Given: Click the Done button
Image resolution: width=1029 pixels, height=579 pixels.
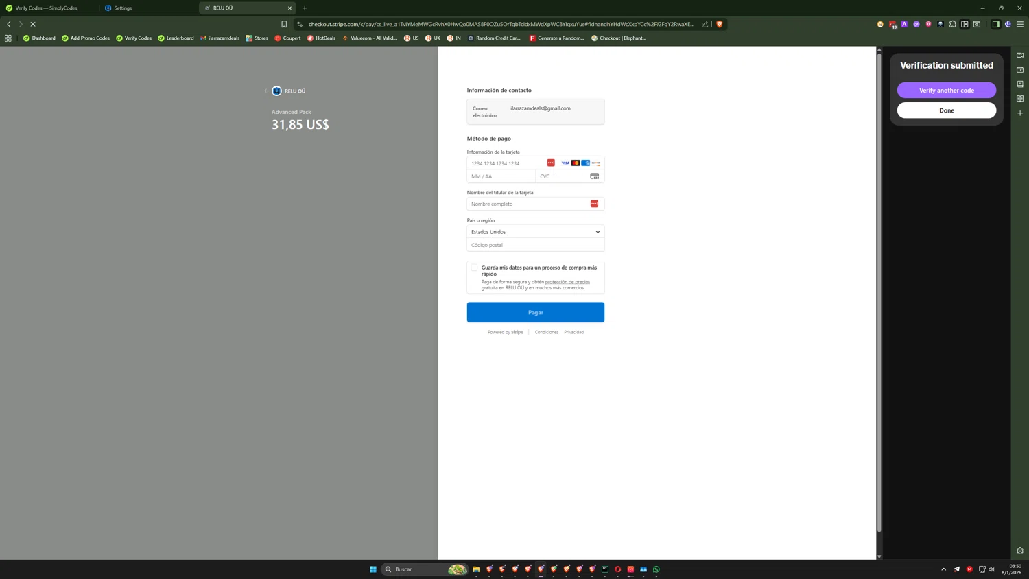Looking at the screenshot, I should click(947, 110).
